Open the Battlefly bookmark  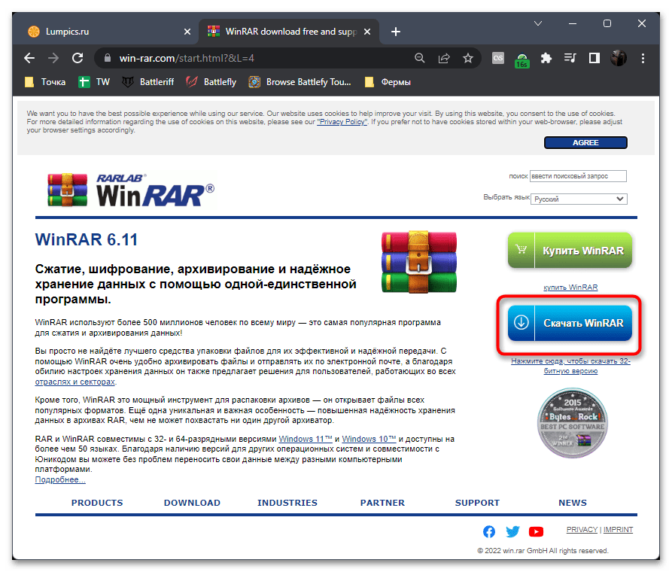tap(211, 82)
